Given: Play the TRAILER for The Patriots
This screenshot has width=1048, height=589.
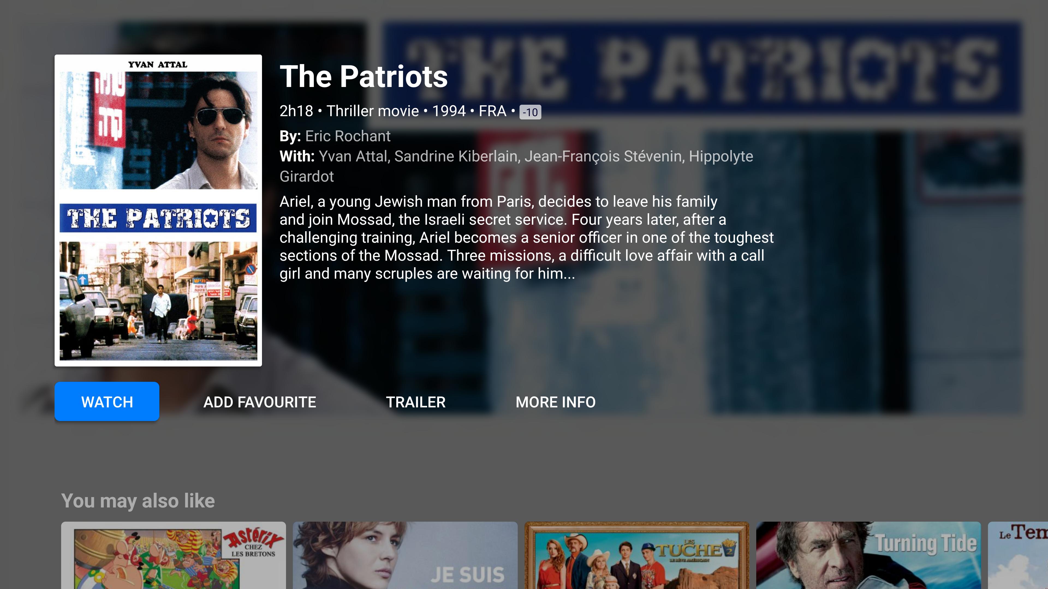Looking at the screenshot, I should pos(416,402).
